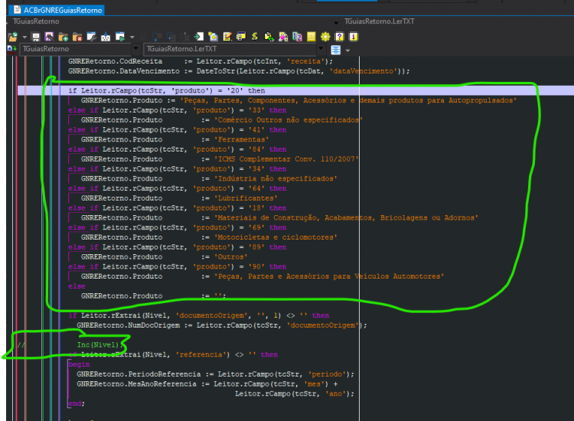The image size is (574, 421).
Task: Click the 'Indústria não especificados' line
Action: pyautogui.click(x=209, y=178)
